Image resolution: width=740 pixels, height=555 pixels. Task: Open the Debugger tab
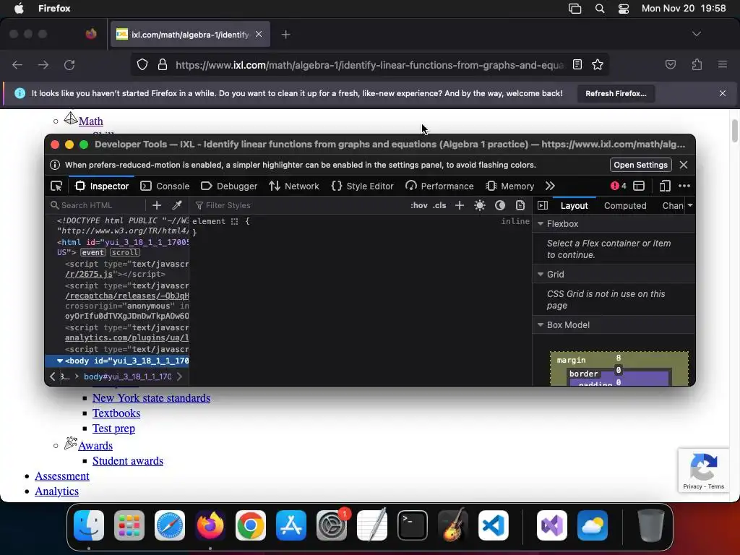(x=229, y=186)
